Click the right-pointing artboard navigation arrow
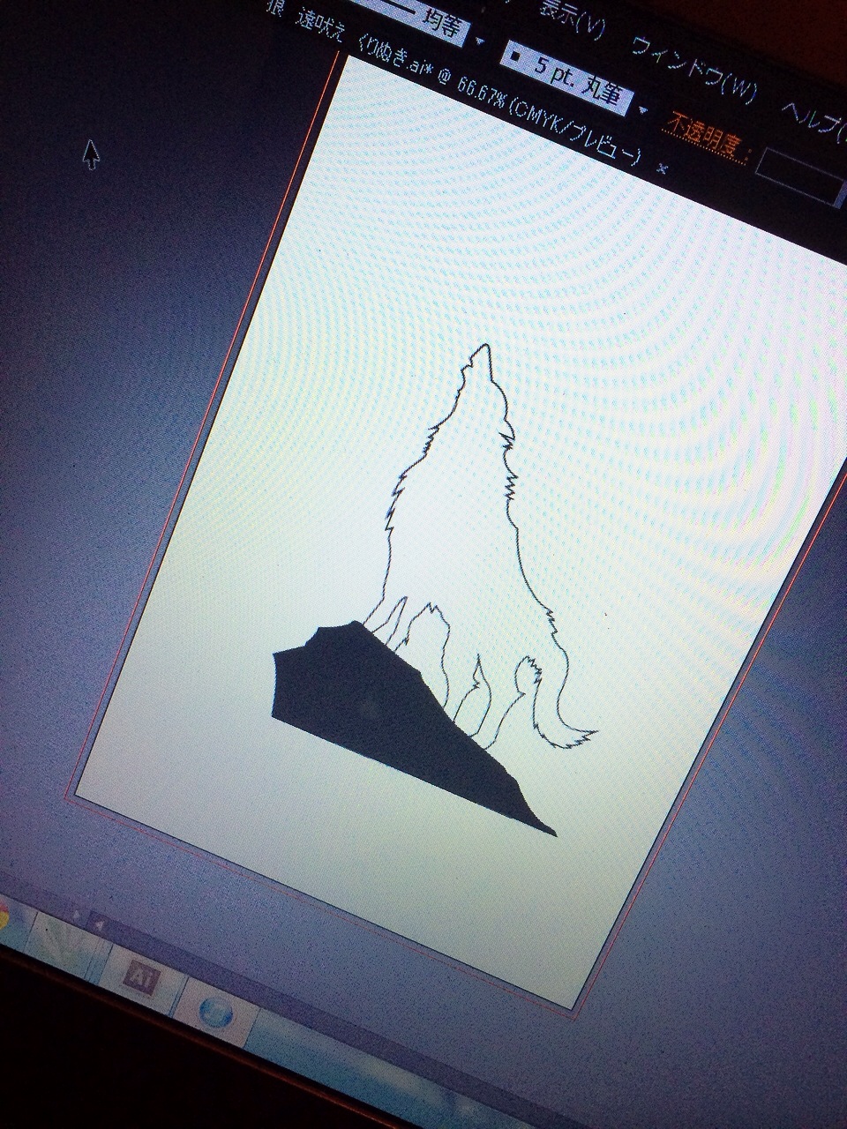Screen dimensions: 847x1129 (79, 915)
